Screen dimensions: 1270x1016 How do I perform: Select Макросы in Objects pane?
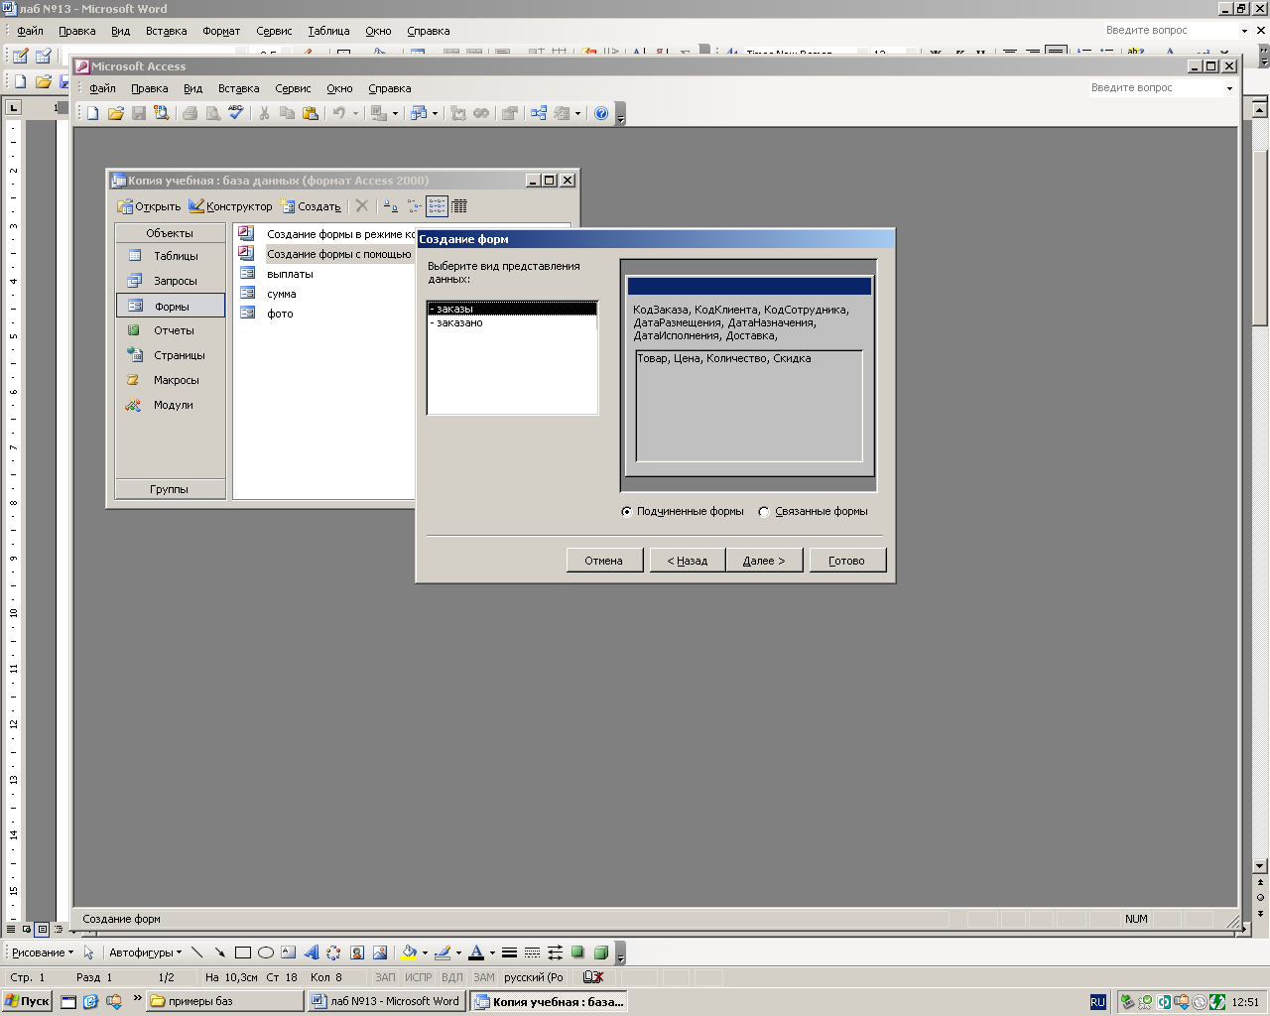(171, 380)
